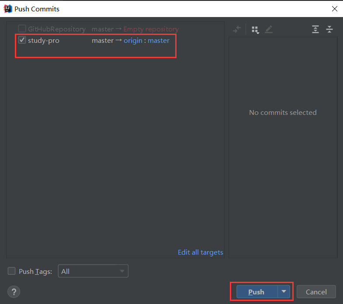Select the GitHubRepository row name
The height and width of the screenshot is (304, 343).
57,29
